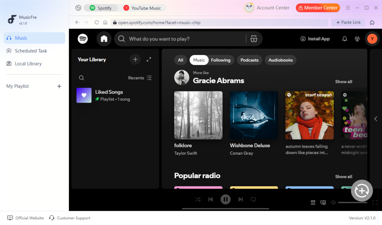
Task: Toggle shuffle in the player controls
Action: [x=198, y=199]
